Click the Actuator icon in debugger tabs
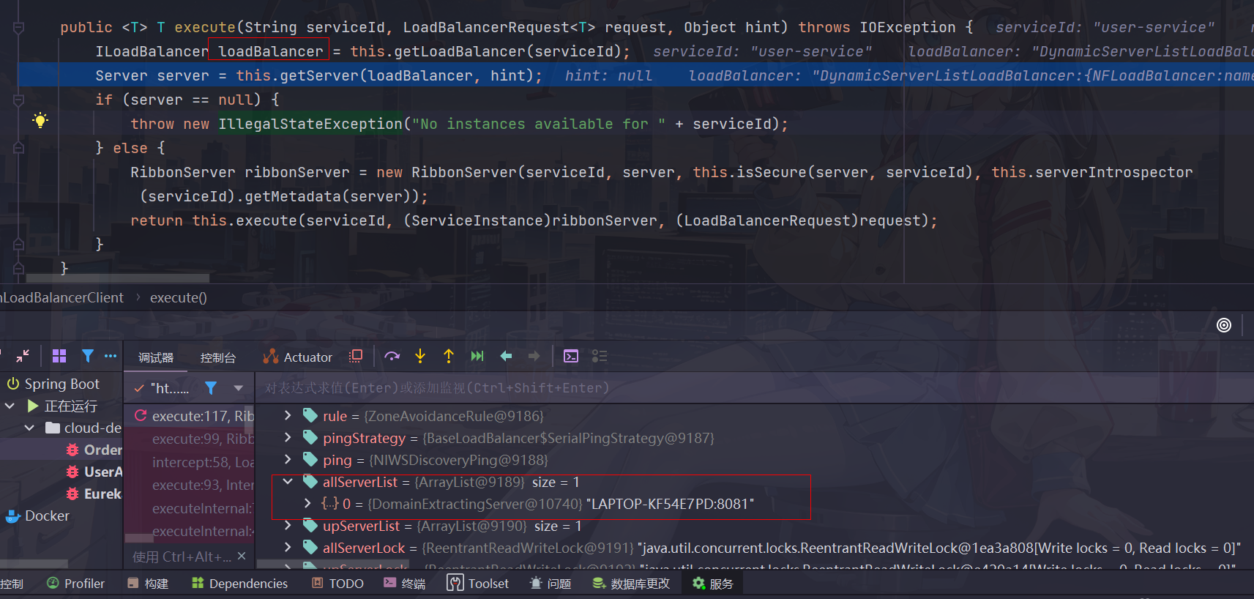 (x=271, y=357)
